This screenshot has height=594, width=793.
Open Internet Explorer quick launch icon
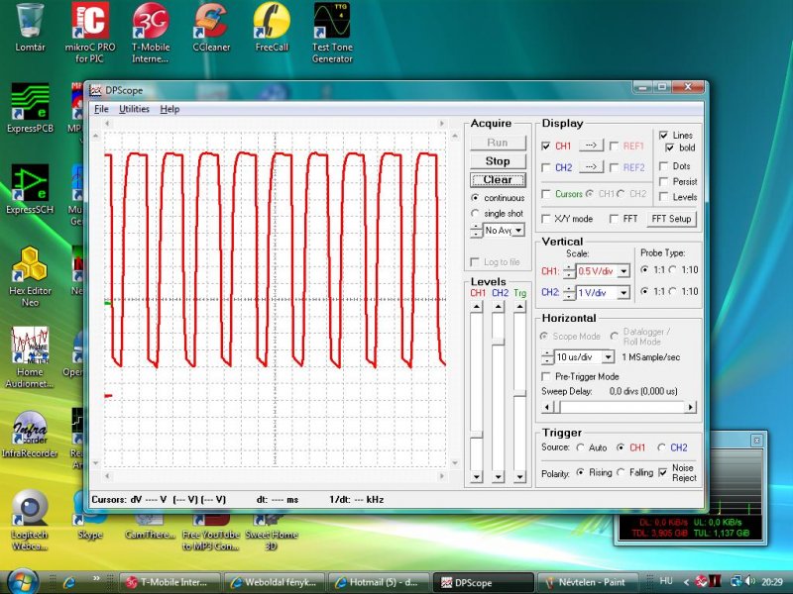click(x=68, y=582)
